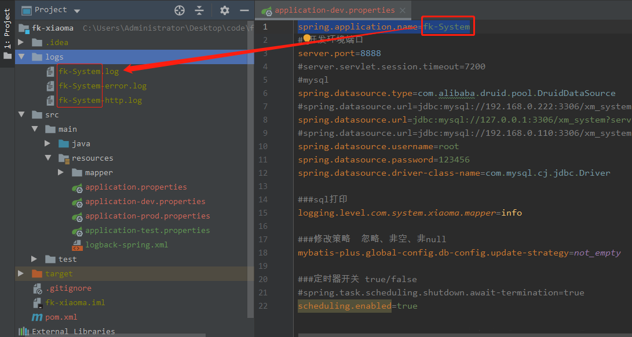Image resolution: width=632 pixels, height=337 pixels.
Task: Open the Project panel settings gear
Action: pyautogui.click(x=225, y=10)
